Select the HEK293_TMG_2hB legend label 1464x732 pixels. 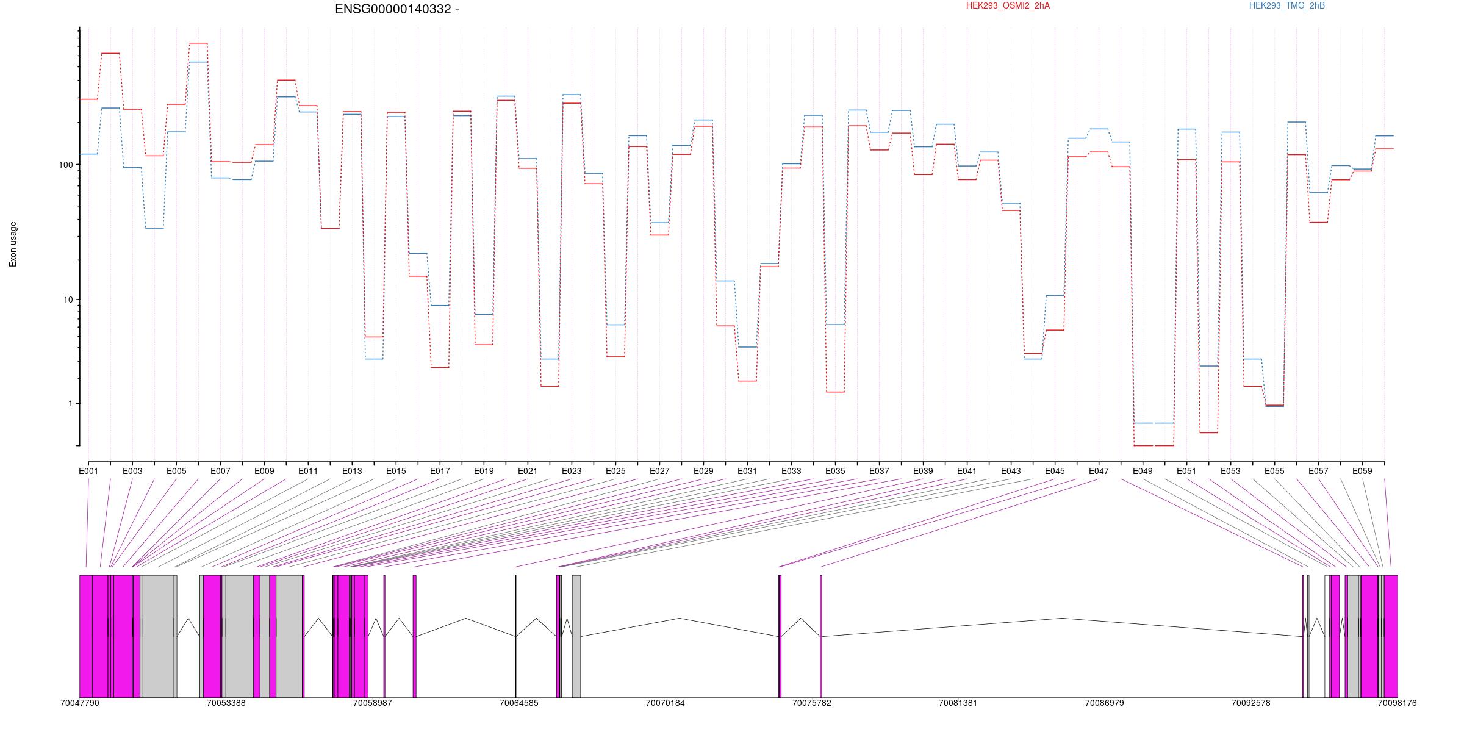click(x=1287, y=5)
